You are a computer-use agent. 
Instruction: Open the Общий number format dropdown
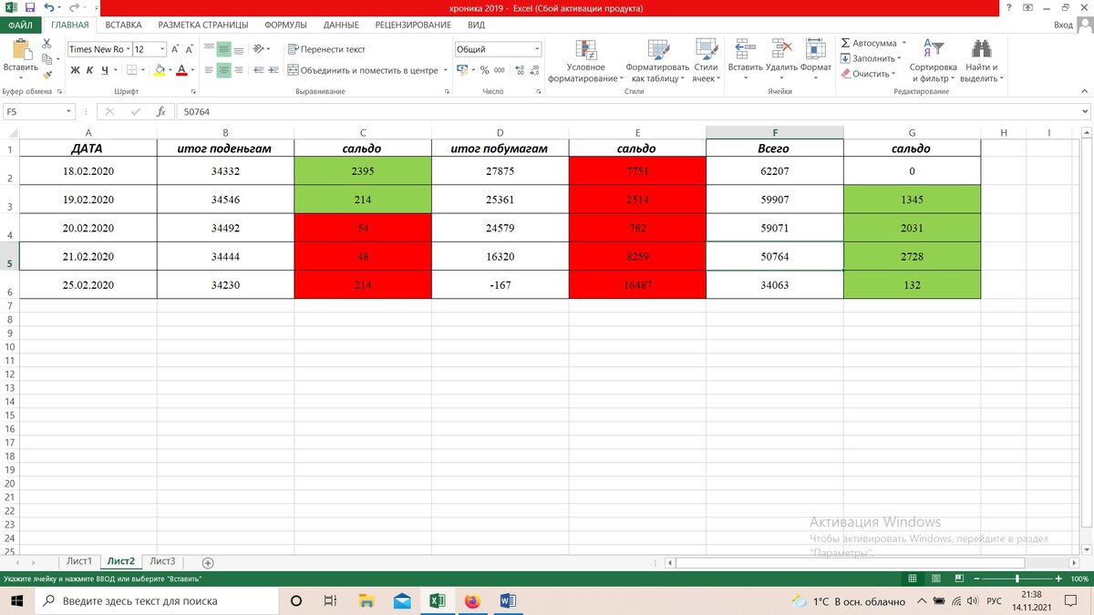[x=537, y=49]
